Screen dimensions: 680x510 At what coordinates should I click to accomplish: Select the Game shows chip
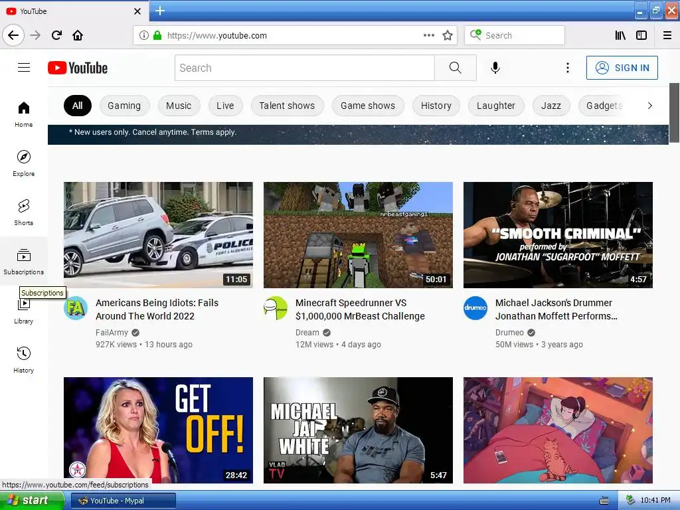368,106
